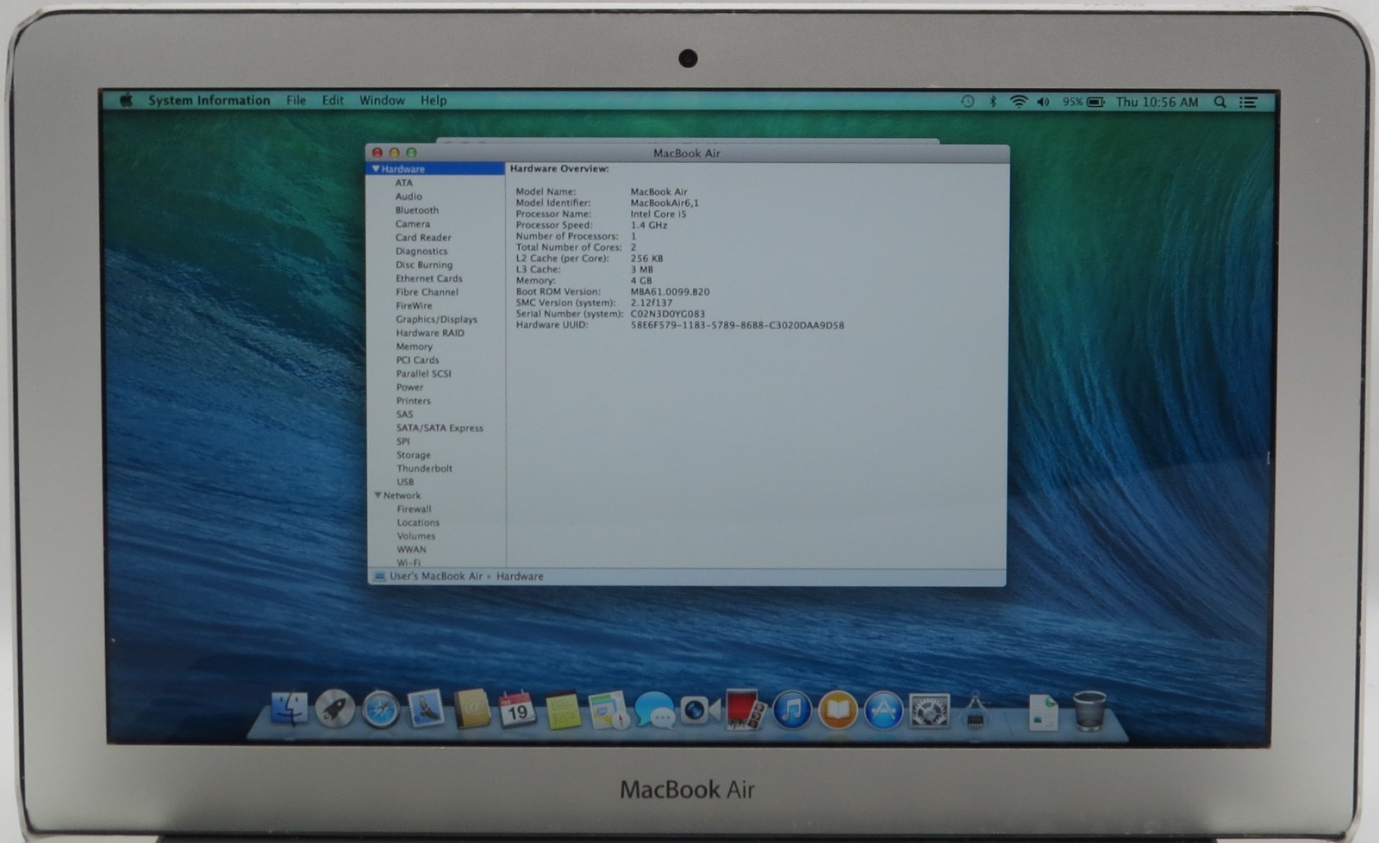Image resolution: width=1379 pixels, height=843 pixels.
Task: Select Fibre Channel in the sidebar
Action: click(x=427, y=292)
